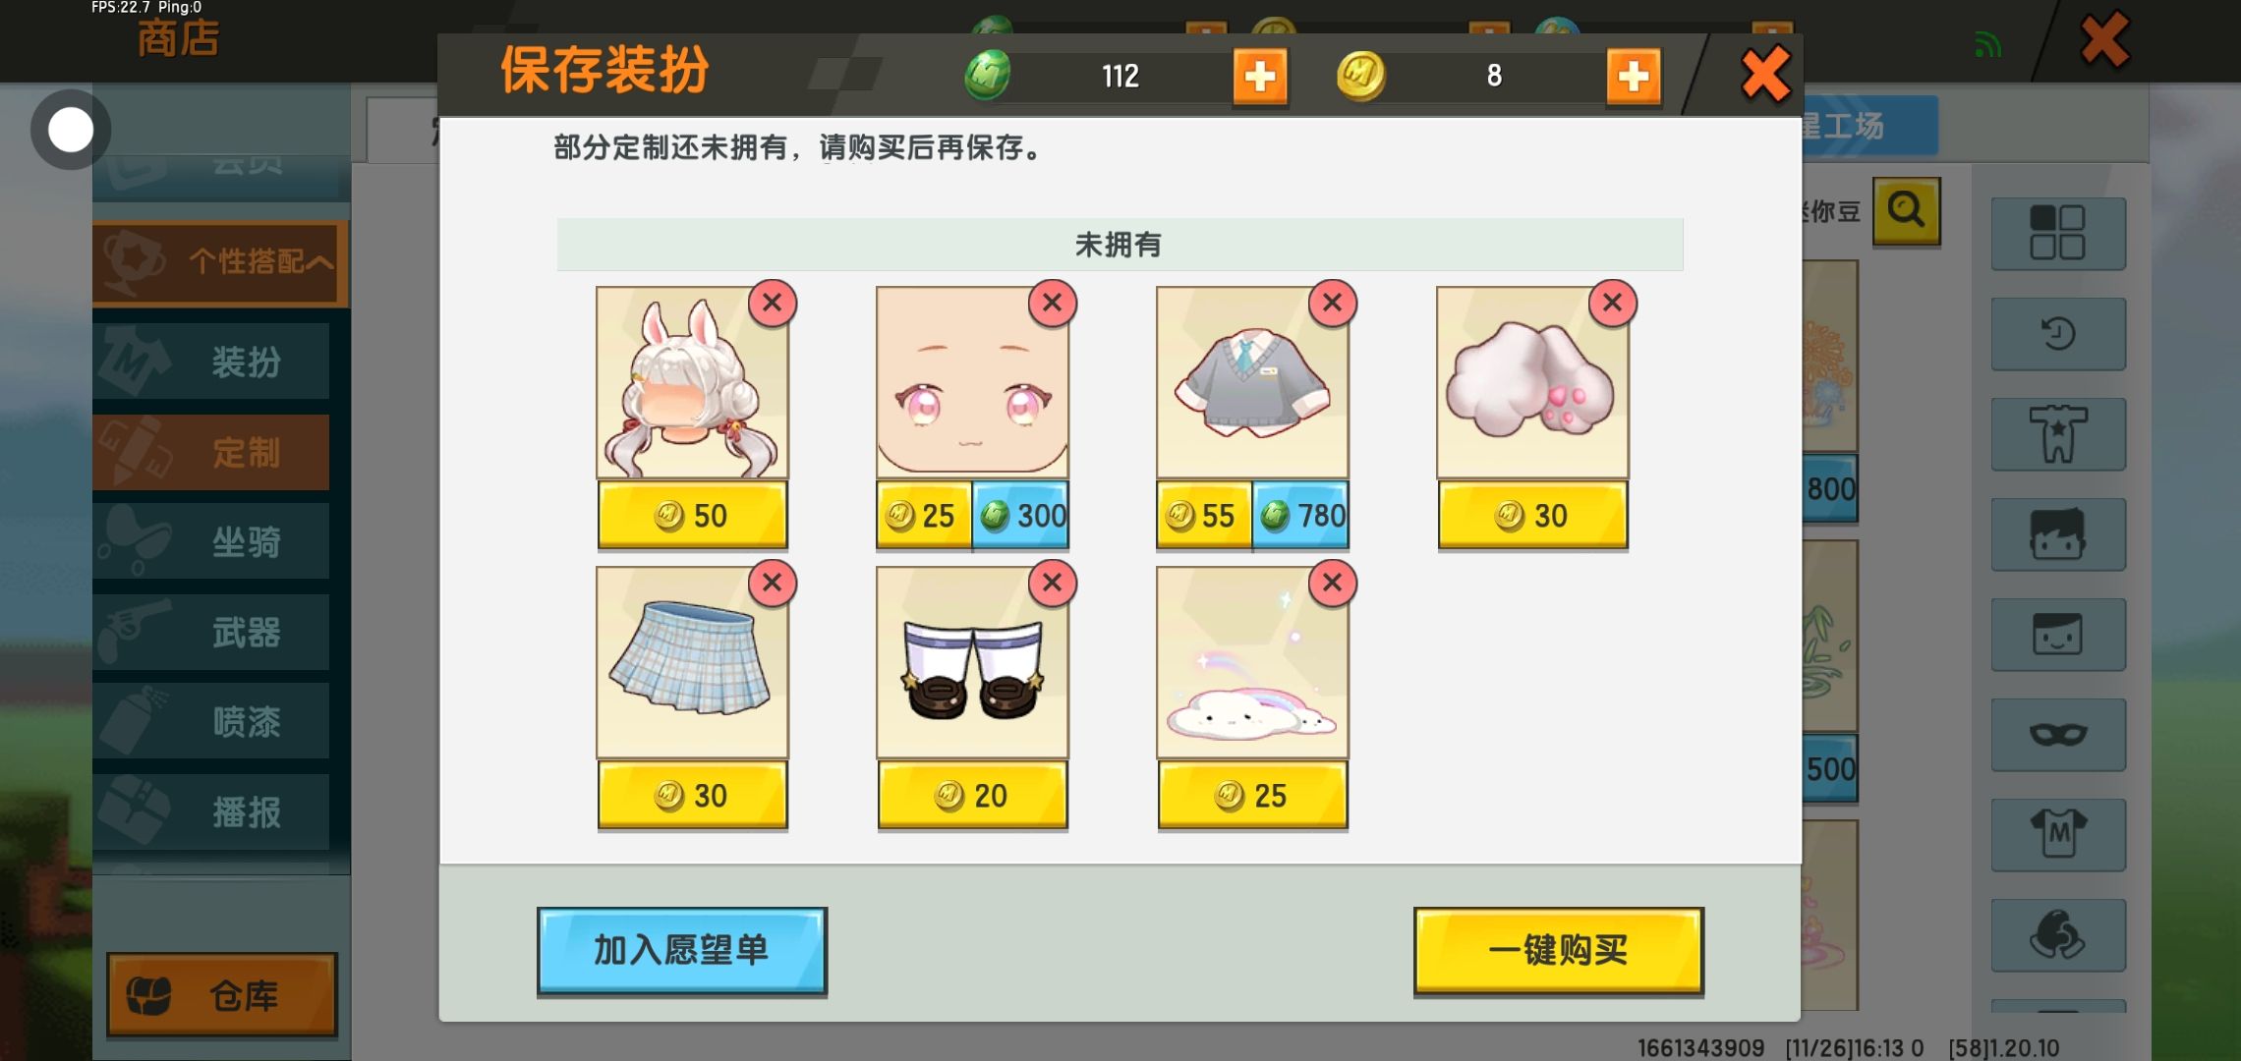Open the 仓库 warehouse
2241x1061 pixels.
pos(222,994)
